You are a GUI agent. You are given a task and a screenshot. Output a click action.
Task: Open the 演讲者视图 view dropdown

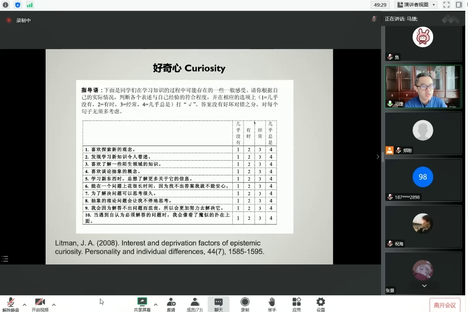[x=416, y=5]
